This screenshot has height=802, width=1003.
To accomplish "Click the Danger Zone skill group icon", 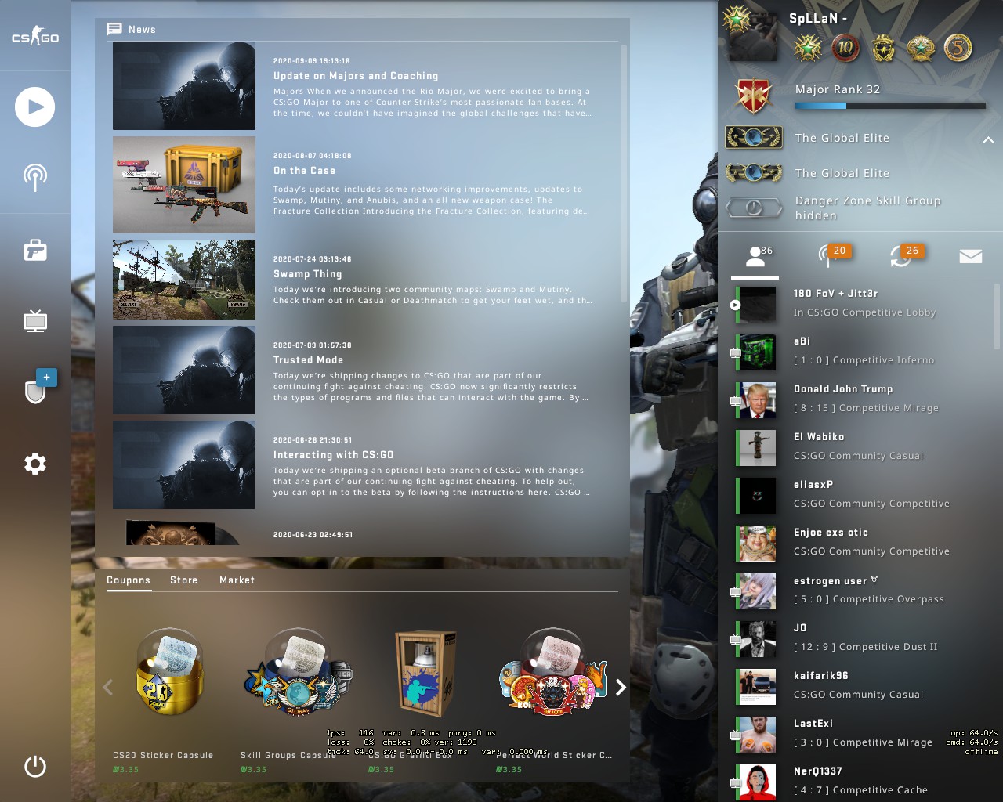I will pyautogui.click(x=754, y=208).
